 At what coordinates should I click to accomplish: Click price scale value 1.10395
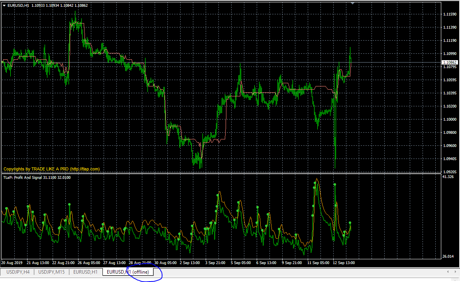[450, 93]
